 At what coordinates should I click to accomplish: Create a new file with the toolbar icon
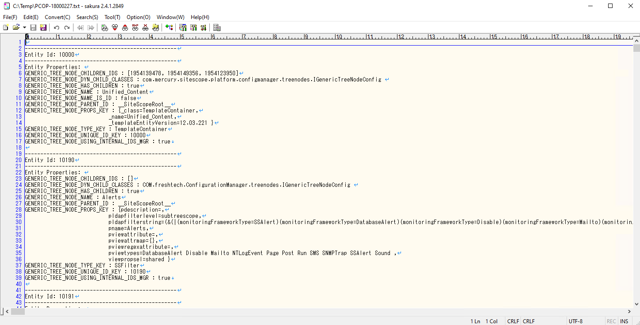[x=6, y=27]
